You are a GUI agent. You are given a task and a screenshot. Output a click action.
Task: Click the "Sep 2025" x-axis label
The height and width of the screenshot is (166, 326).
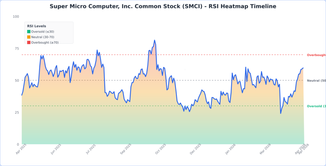(126, 150)
